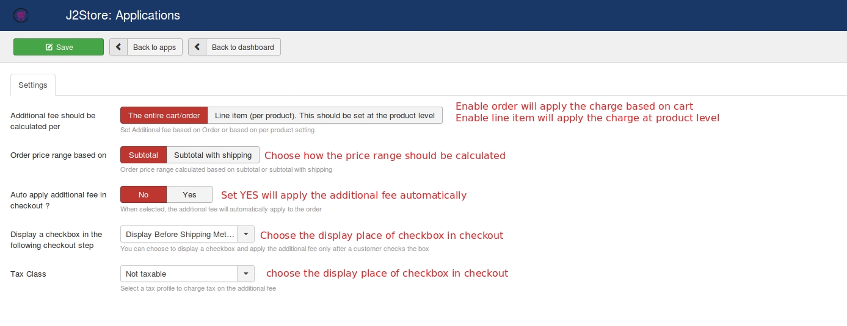Image resolution: width=847 pixels, height=326 pixels.
Task: Click the J2Store: Applications page title
Action: tap(123, 15)
